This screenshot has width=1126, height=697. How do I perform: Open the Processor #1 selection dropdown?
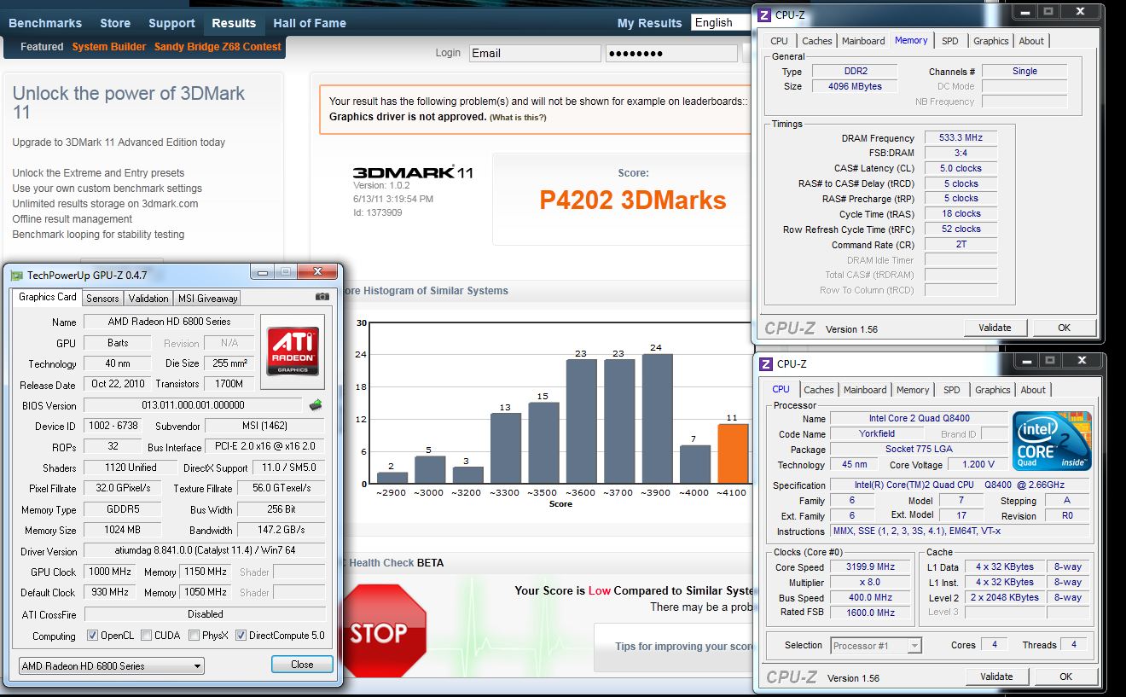(x=876, y=646)
